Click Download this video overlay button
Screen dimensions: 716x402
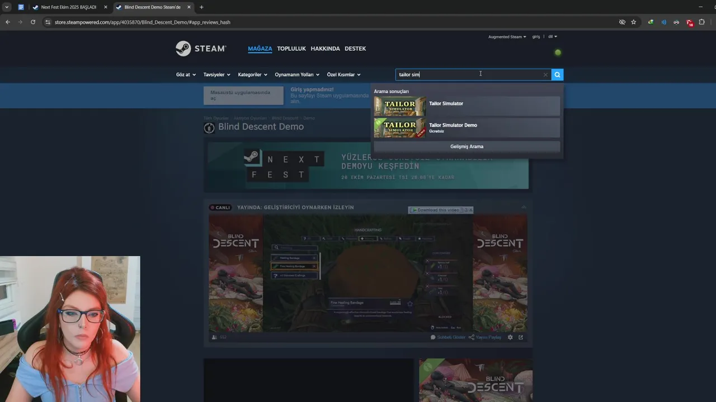(441, 210)
